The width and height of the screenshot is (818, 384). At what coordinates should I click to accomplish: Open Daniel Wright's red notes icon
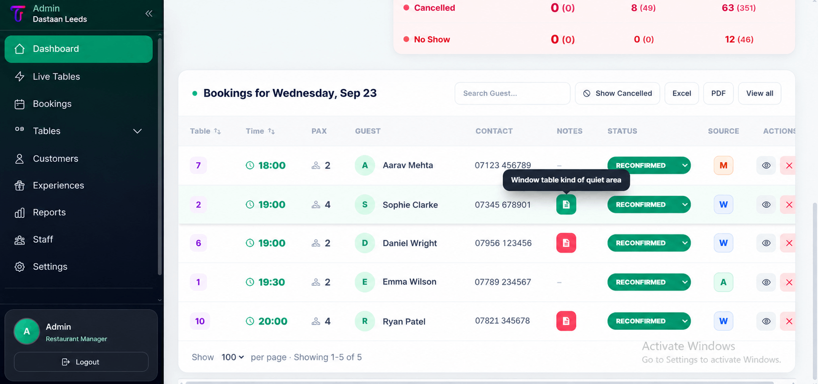(566, 243)
